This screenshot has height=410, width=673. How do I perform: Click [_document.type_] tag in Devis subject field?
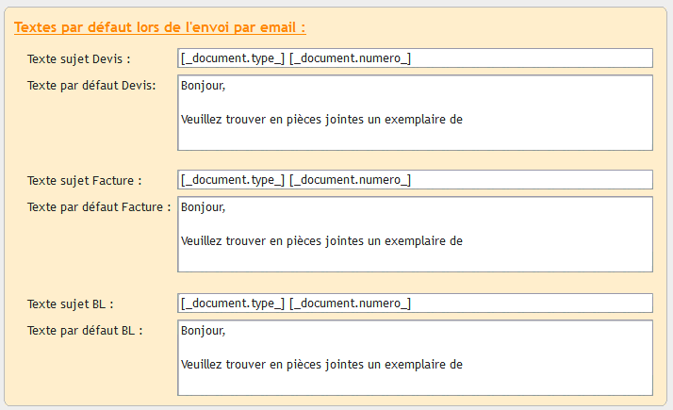coord(233,58)
